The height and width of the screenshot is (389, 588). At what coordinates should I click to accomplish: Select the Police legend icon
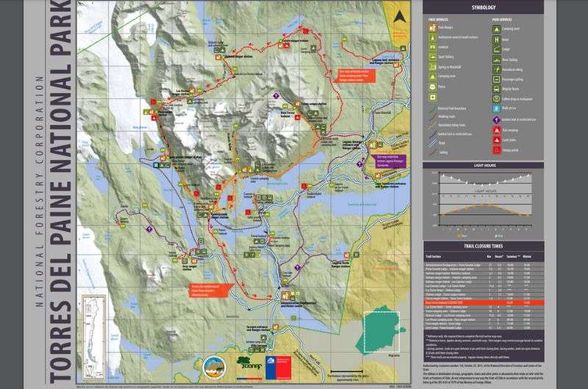point(433,87)
